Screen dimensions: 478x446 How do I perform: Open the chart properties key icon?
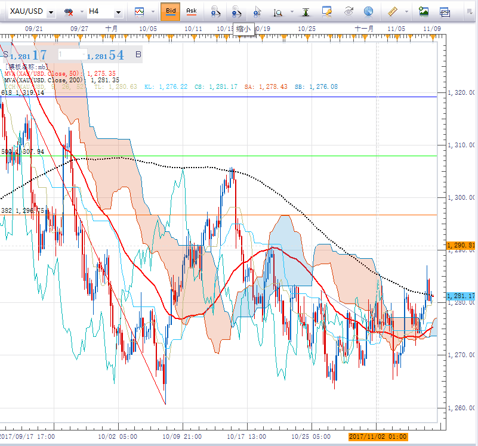(326, 11)
